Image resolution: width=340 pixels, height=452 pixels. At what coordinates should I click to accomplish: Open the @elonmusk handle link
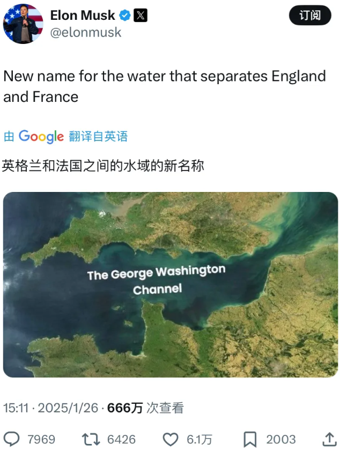tap(86, 32)
